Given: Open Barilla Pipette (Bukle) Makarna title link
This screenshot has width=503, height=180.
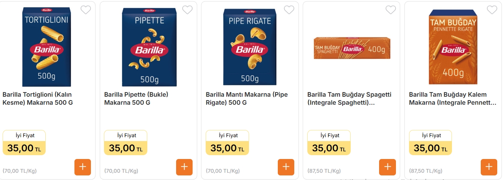Looking at the screenshot, I should click(136, 99).
